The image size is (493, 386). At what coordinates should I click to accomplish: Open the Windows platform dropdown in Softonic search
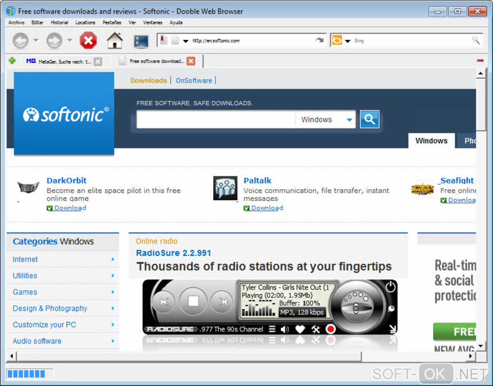pos(325,119)
